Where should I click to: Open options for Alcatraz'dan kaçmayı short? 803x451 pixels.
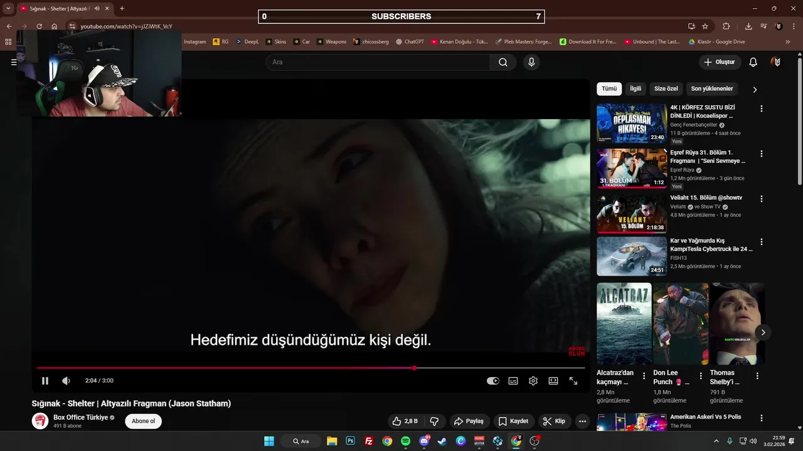[644, 376]
